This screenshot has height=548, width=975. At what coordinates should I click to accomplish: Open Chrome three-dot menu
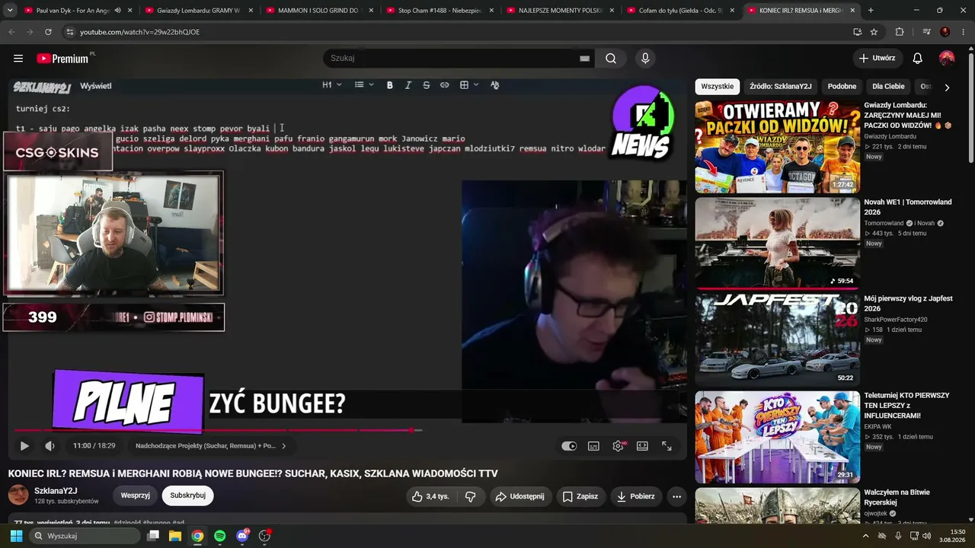[x=963, y=32]
